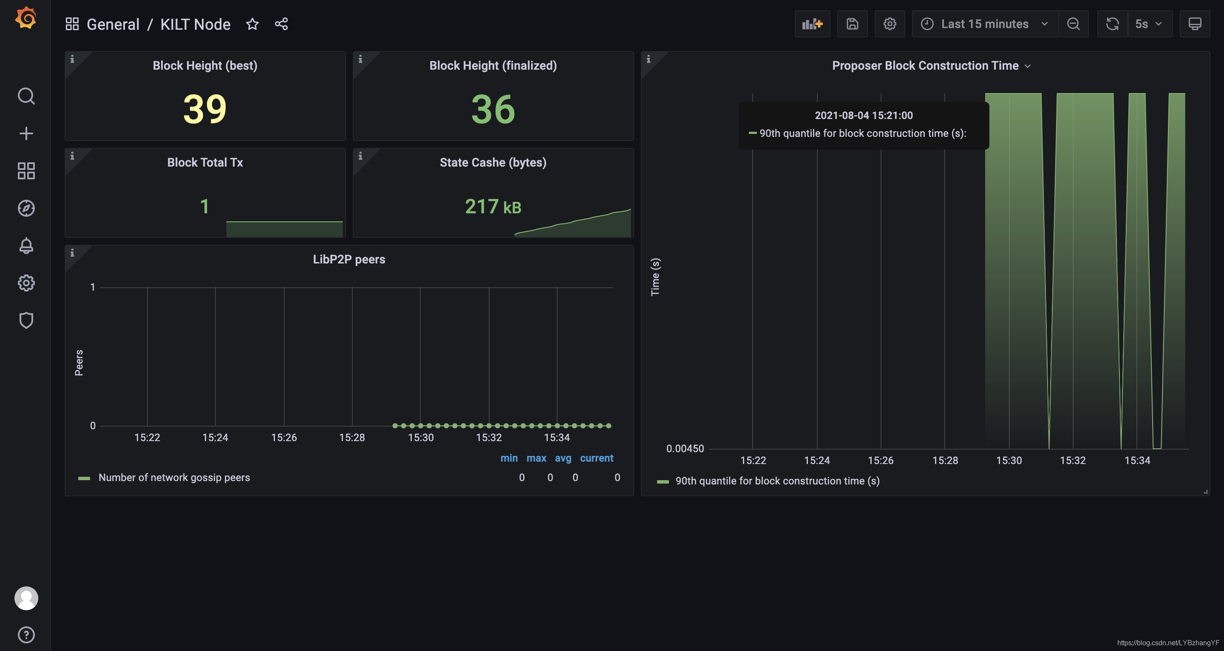Expand the 5s refresh interval dropdown

1149,24
